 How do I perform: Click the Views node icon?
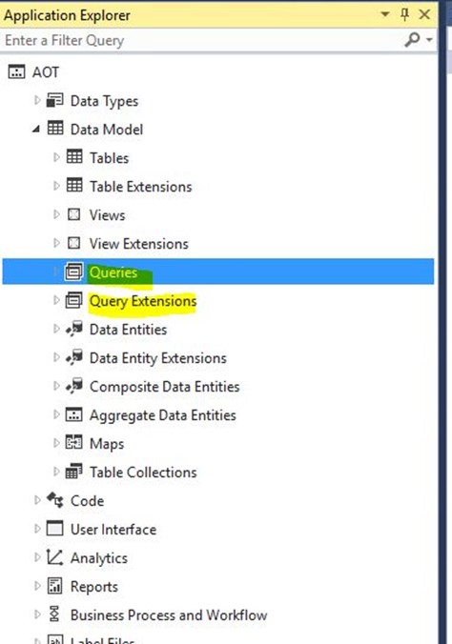pyautogui.click(x=73, y=214)
